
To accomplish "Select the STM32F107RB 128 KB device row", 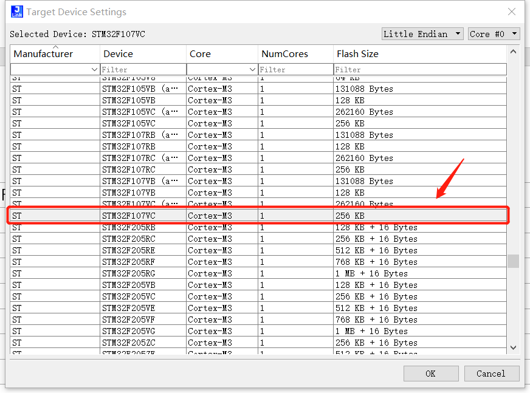I will [258, 146].
